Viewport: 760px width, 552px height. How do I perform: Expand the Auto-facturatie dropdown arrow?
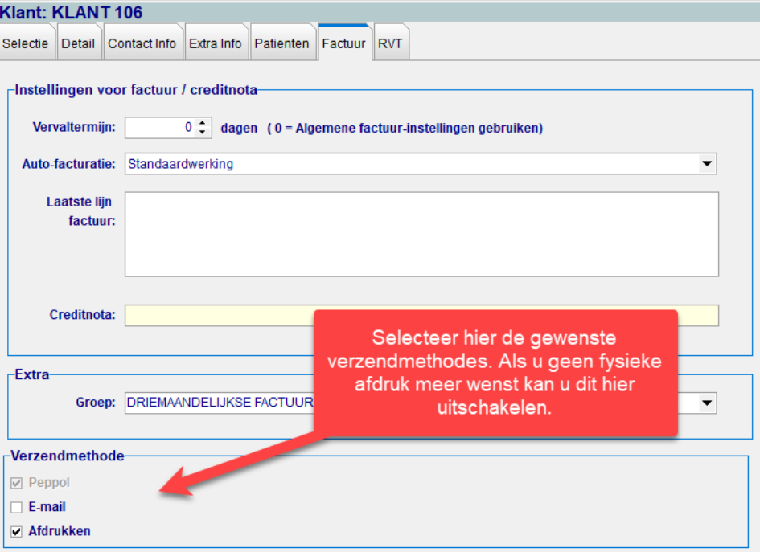pos(707,164)
